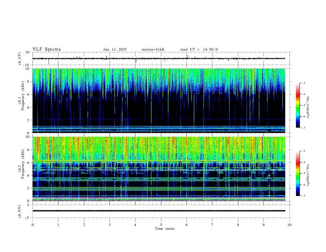Click the ch.1 colorbar "log(PSD)(V²/Hz)" label
Screen dimensions: 326x252
pos(308,107)
